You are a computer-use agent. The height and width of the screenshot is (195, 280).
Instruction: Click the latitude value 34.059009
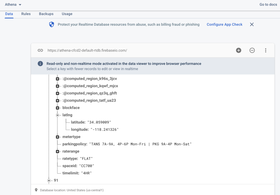tap(99, 122)
